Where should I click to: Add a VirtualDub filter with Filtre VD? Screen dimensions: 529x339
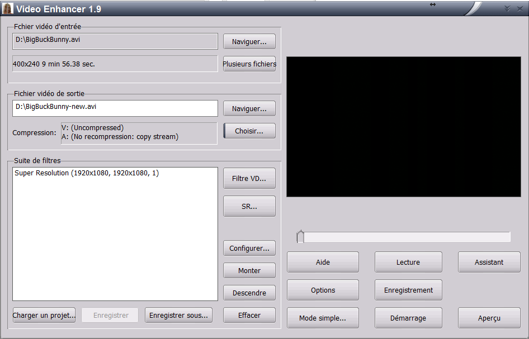click(x=249, y=178)
